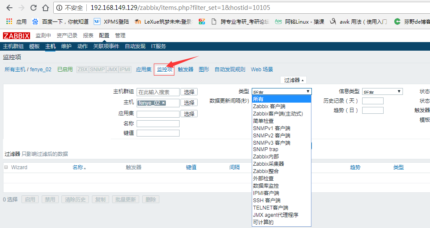Screen dimensions: 430x228
Task: Click 选择 button next to 主机
Action: click(189, 103)
